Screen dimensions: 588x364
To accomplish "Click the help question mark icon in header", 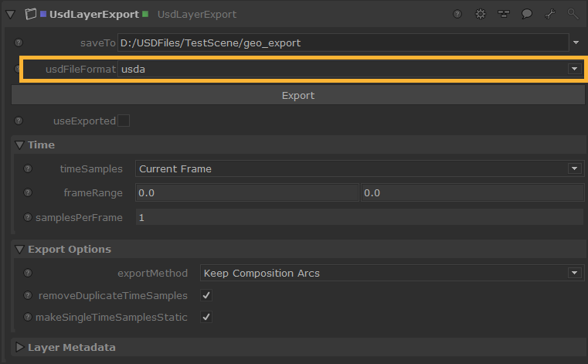I will [x=457, y=14].
